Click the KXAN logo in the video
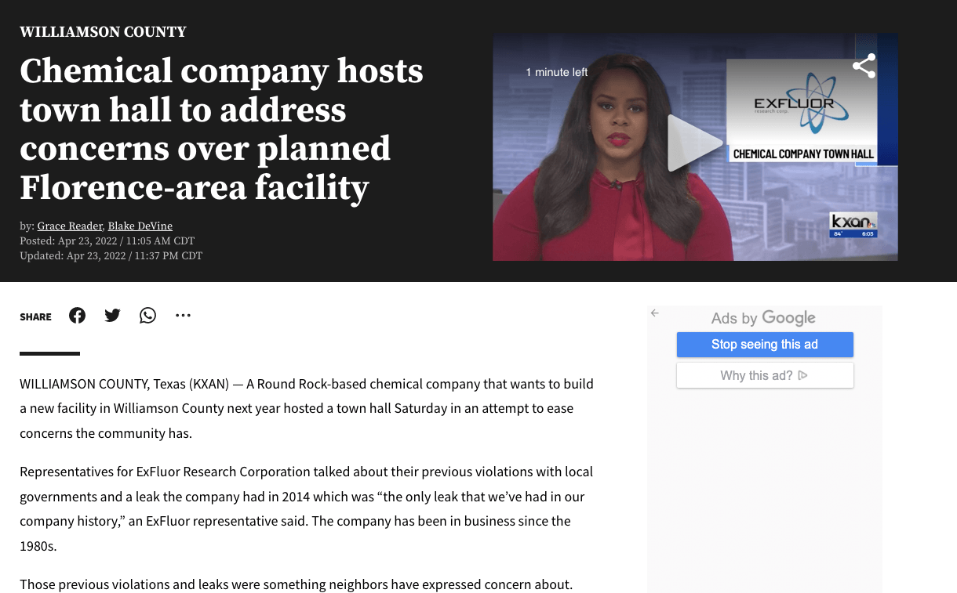957x593 pixels. coord(853,225)
